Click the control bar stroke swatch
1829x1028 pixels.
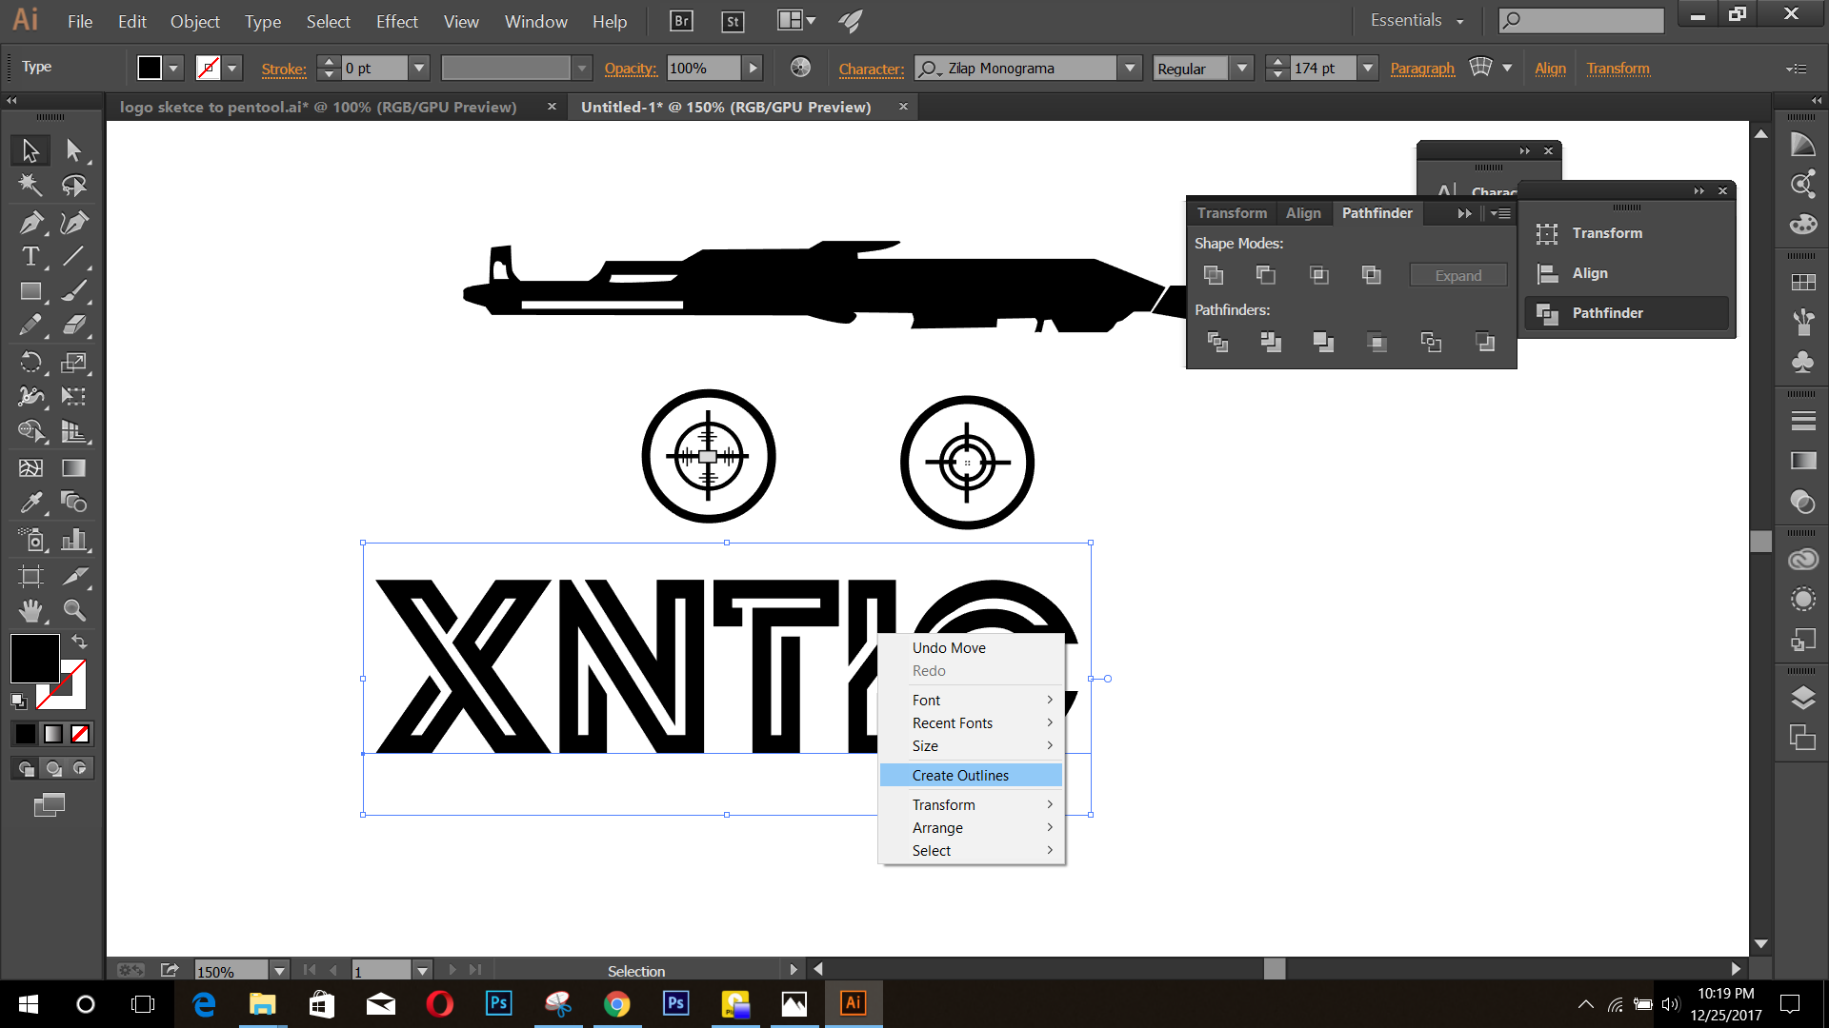[208, 68]
